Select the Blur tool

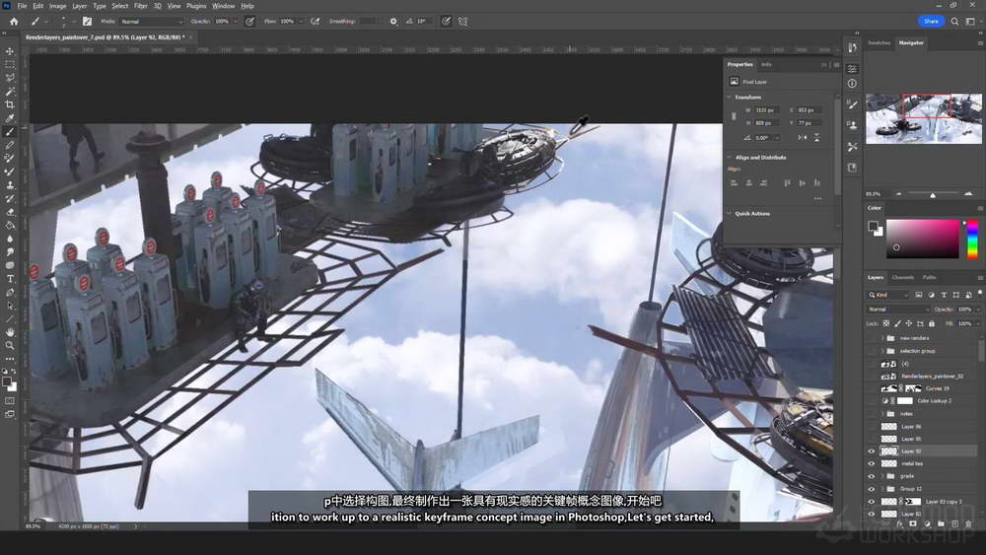[x=10, y=239]
